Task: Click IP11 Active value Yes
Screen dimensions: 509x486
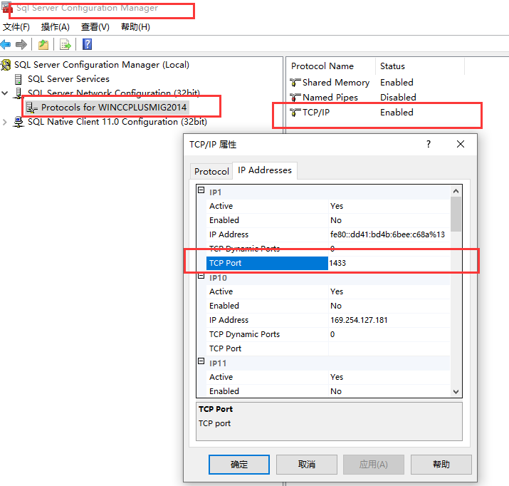Action: [389, 377]
